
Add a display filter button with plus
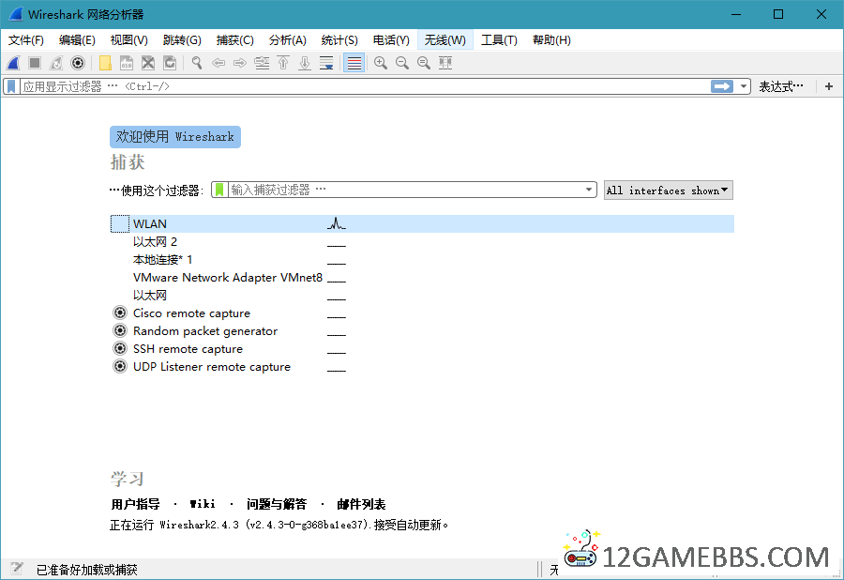point(828,86)
